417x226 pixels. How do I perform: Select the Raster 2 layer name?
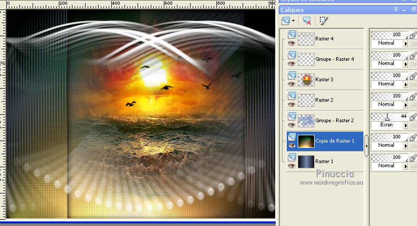[x=324, y=100]
